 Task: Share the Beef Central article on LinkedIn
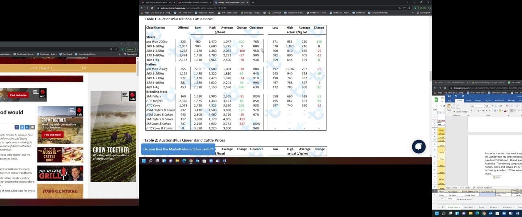click(x=27, y=127)
